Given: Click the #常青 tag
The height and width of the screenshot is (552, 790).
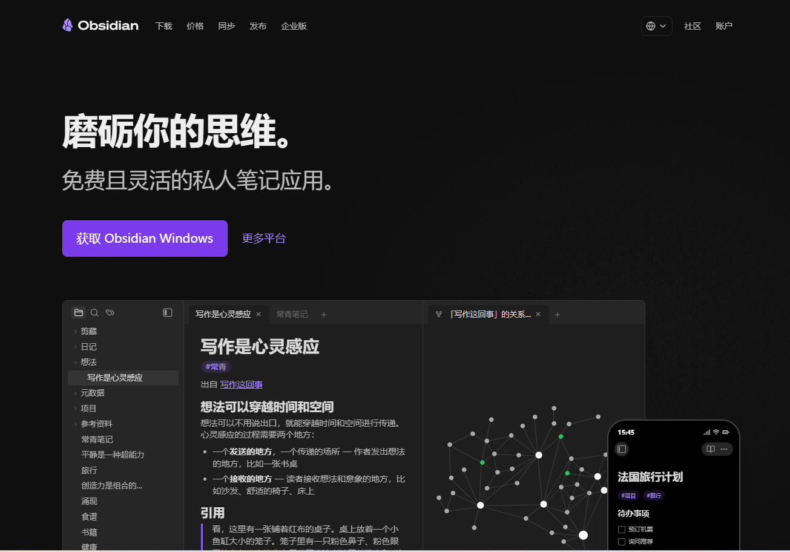Looking at the screenshot, I should tap(216, 367).
